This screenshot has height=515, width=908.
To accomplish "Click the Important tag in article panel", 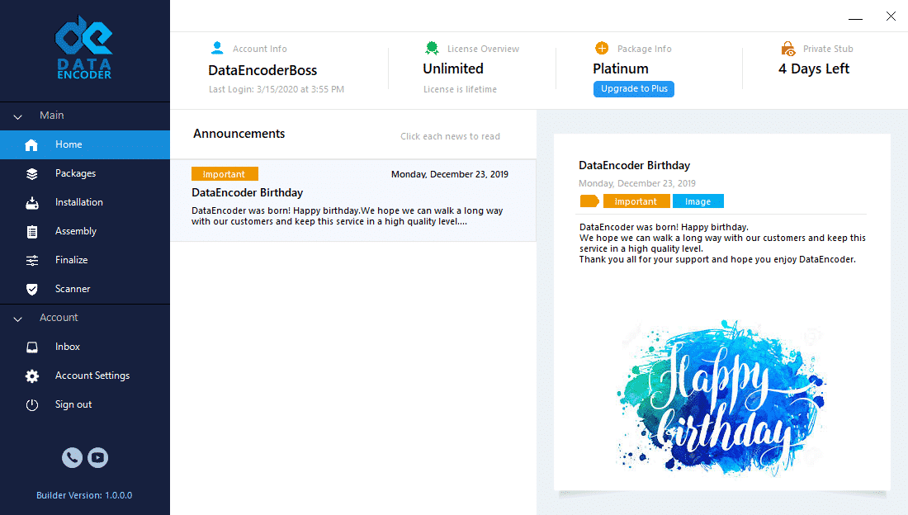I will pyautogui.click(x=636, y=201).
